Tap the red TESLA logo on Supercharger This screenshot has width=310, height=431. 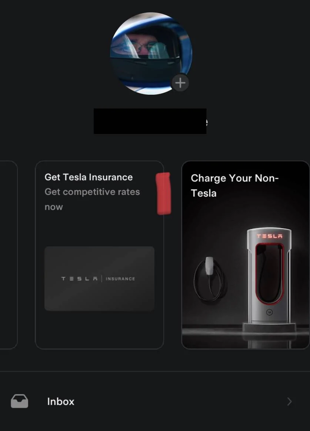tap(270, 236)
